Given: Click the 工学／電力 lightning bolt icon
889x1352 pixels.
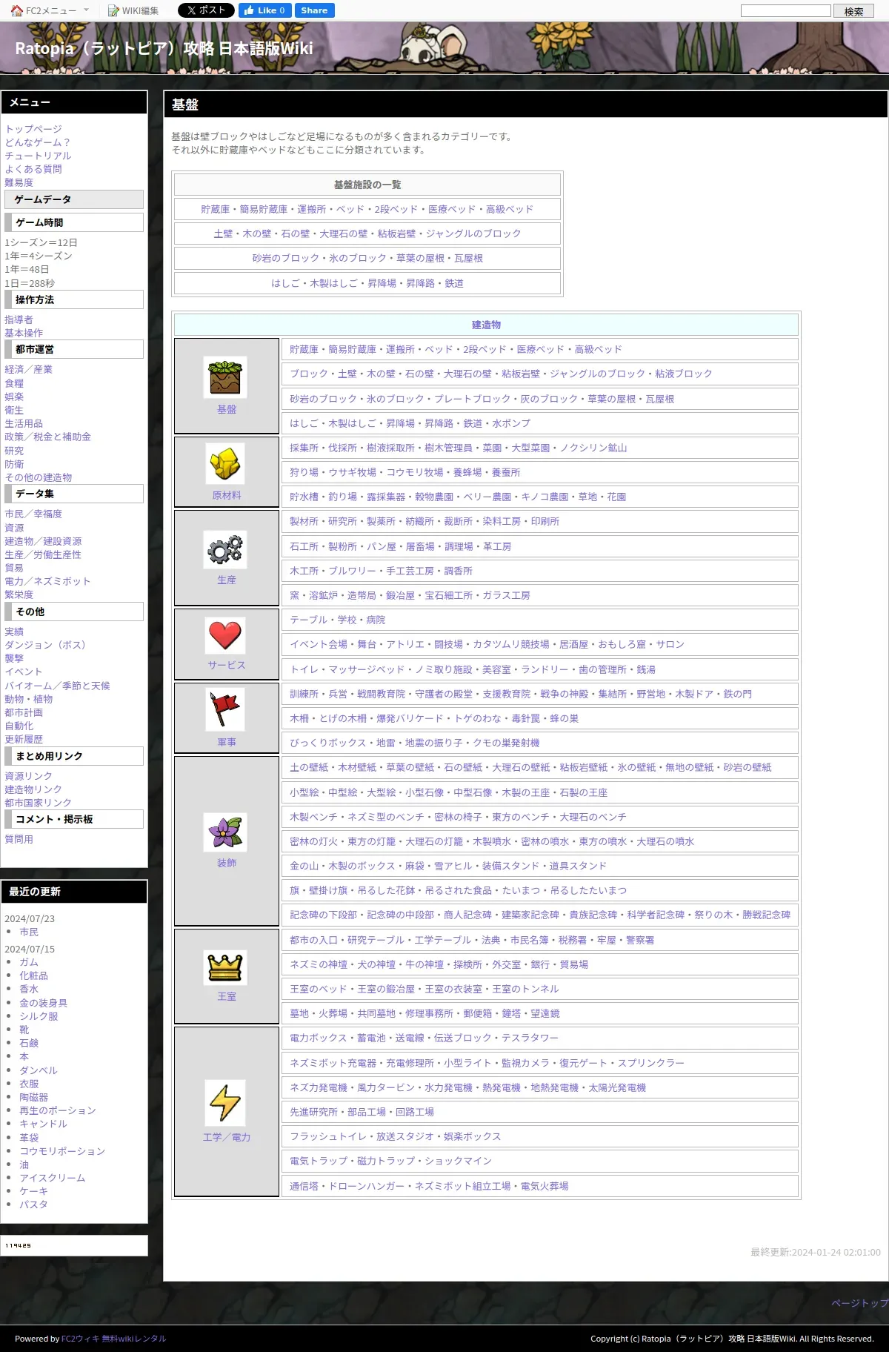Looking at the screenshot, I should pos(225,1102).
